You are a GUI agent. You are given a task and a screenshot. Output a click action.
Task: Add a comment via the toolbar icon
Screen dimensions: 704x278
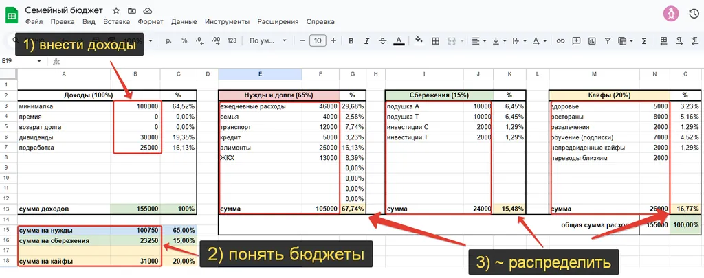[577, 40]
